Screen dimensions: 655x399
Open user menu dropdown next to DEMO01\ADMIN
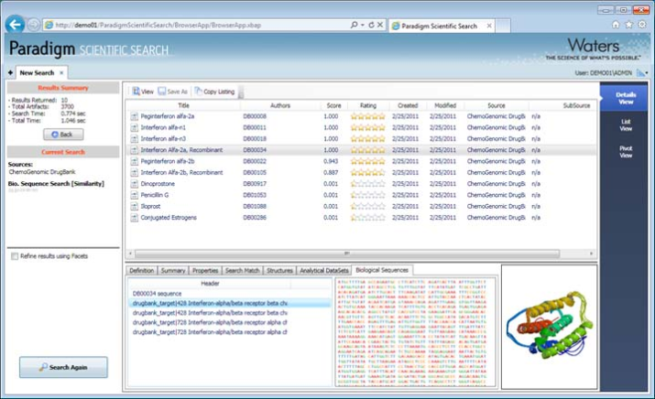pyautogui.click(x=642, y=73)
